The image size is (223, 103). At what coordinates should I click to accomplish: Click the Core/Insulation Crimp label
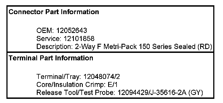click(x=71, y=85)
